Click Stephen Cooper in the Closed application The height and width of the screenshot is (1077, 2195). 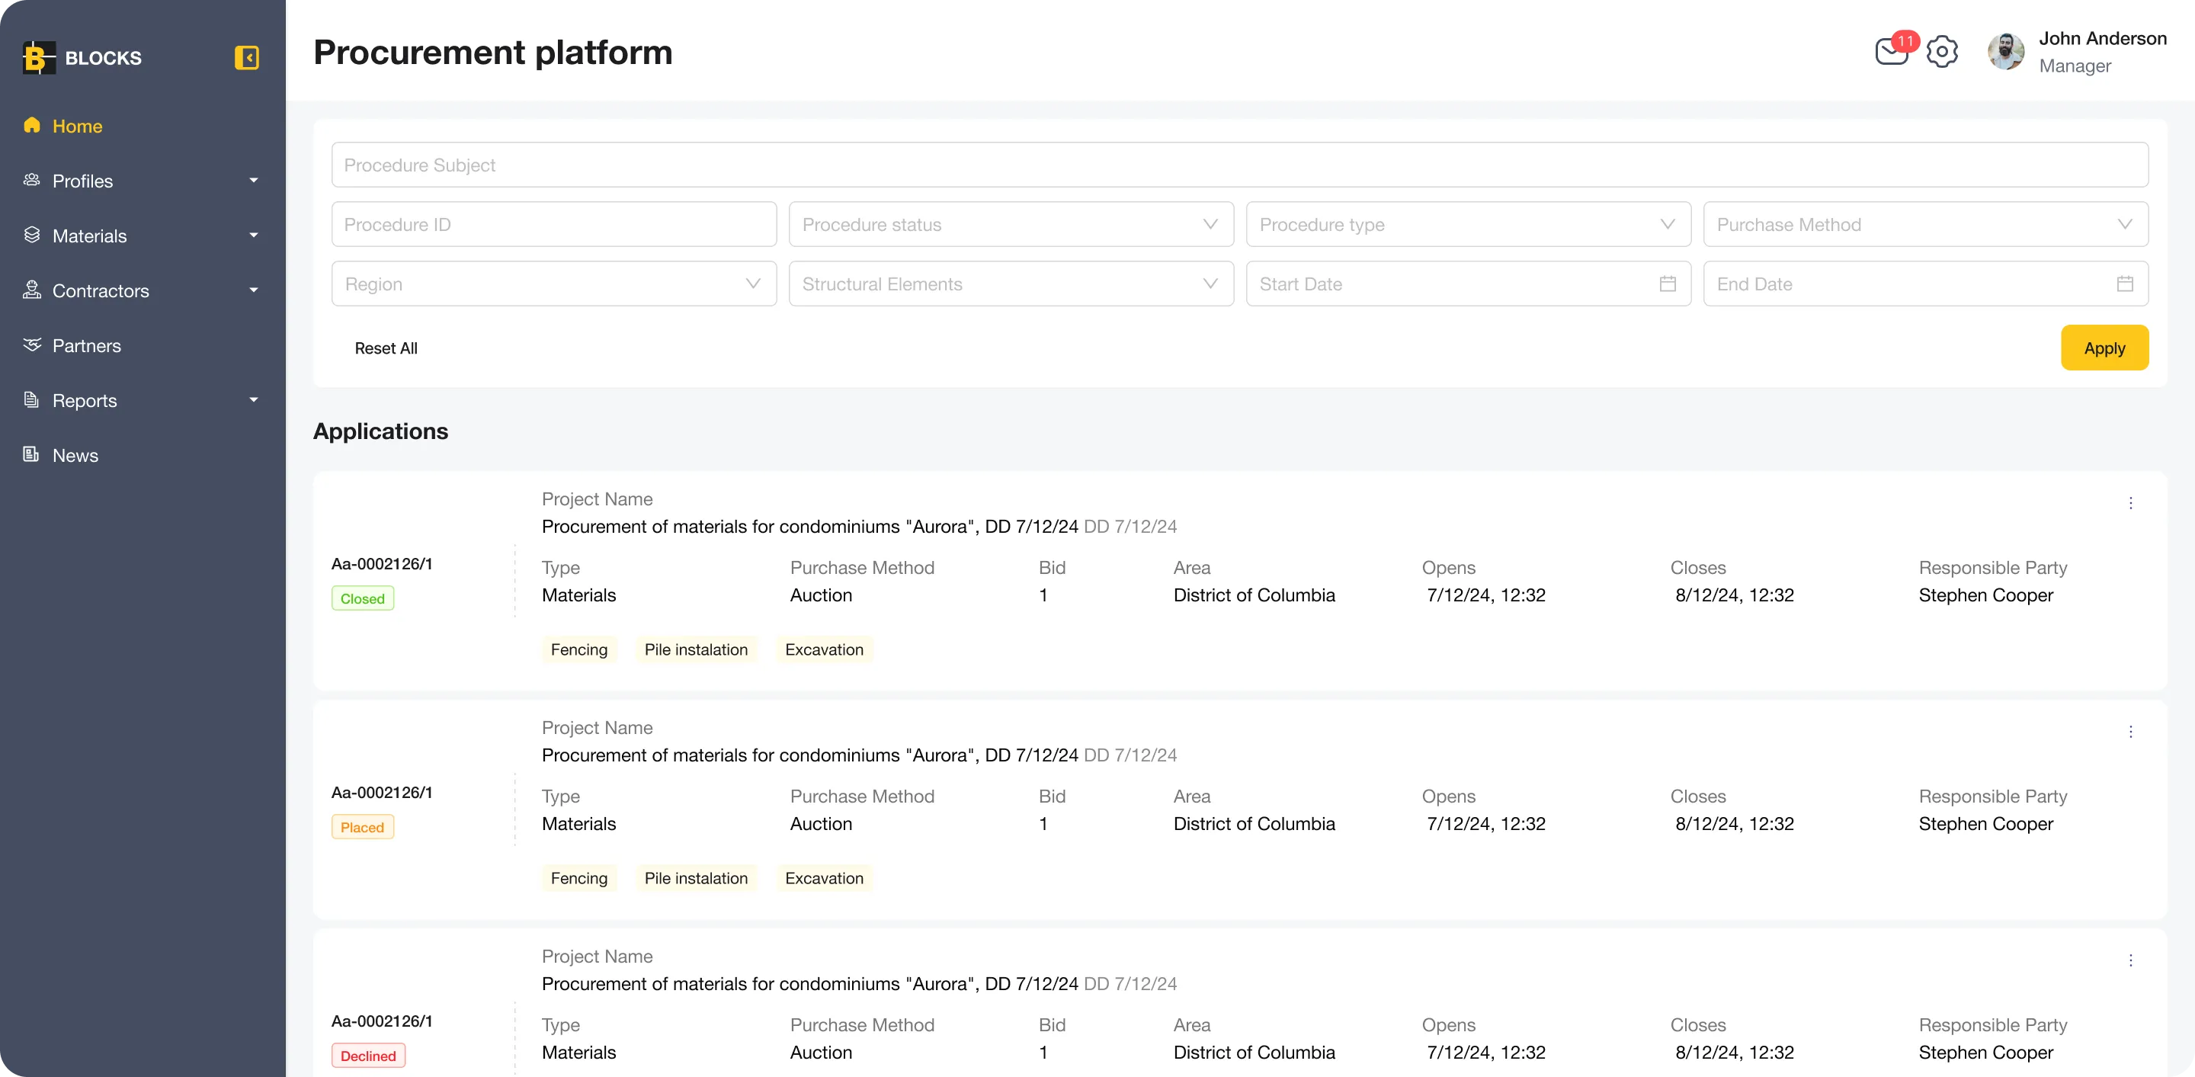(1985, 595)
